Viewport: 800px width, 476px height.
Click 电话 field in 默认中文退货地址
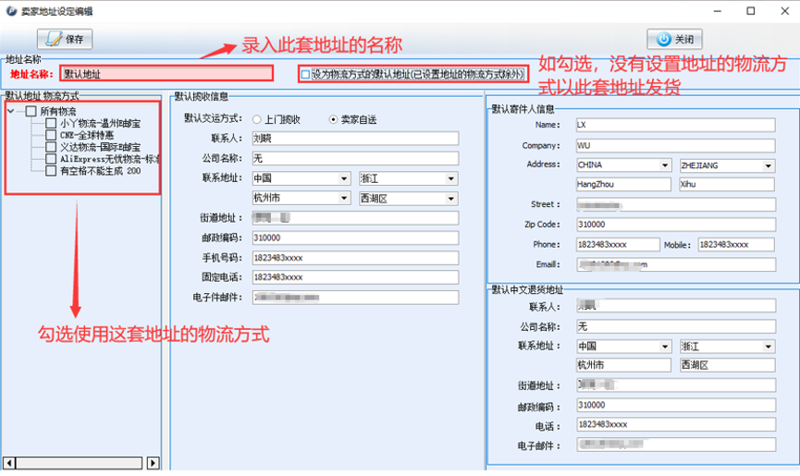676,424
